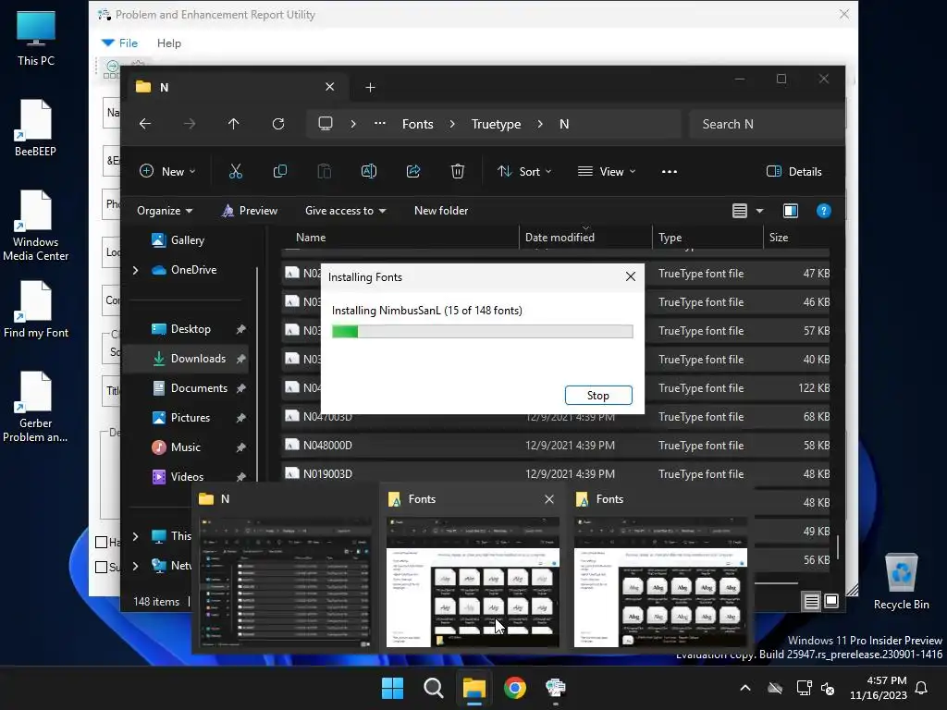Click the Problem Report Utility taskbar icon

(555, 688)
